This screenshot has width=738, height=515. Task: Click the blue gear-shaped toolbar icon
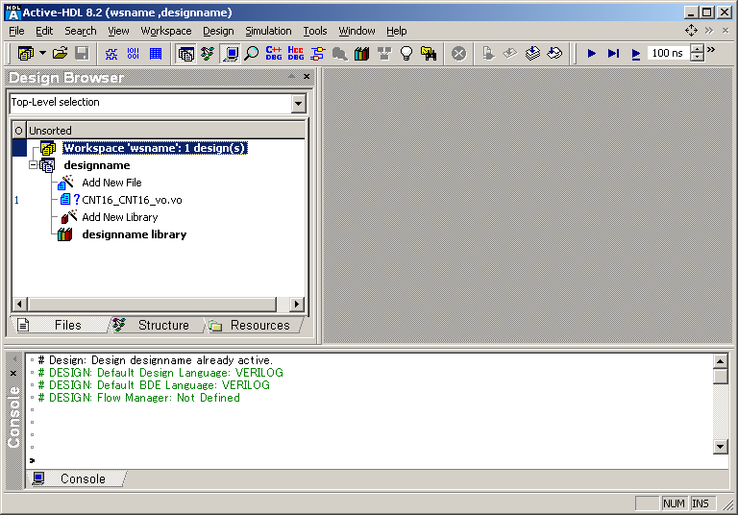(111, 54)
